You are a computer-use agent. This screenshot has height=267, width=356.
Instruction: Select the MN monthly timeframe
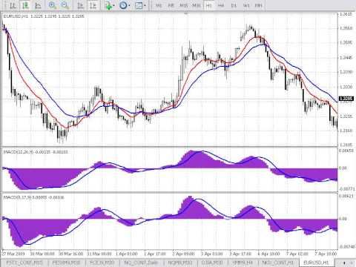(258, 5)
